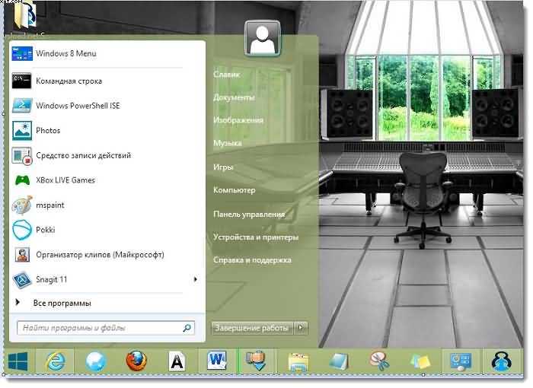Open Microsoft Word from taskbar
This screenshot has width=533, height=388.
(217, 361)
